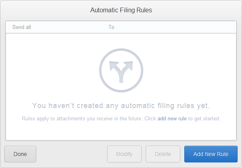Finish by clicking the Done button
242x168 pixels.
(x=20, y=154)
